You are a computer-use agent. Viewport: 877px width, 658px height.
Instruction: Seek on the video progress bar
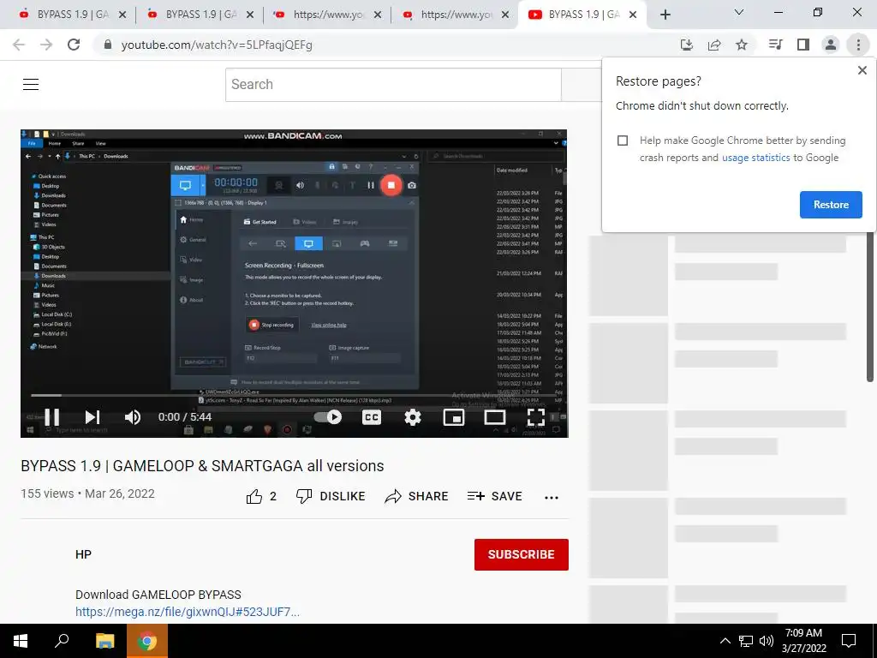pyautogui.click(x=295, y=395)
